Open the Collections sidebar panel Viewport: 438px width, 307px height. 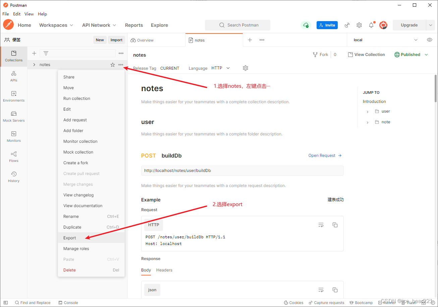click(x=14, y=56)
